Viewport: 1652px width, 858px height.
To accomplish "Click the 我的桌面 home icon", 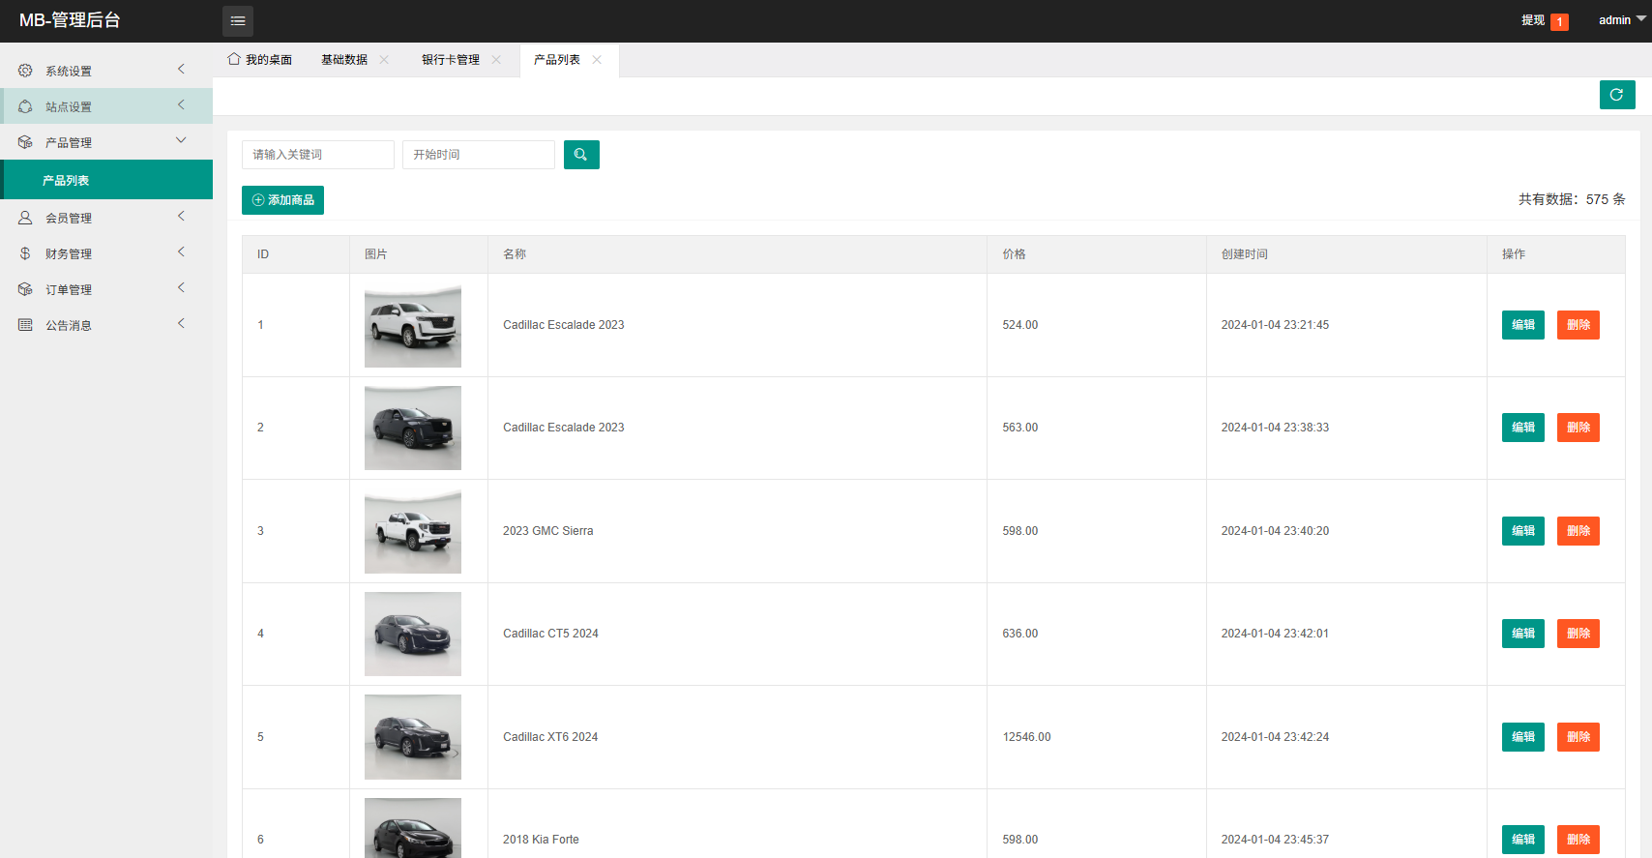I will (x=234, y=59).
